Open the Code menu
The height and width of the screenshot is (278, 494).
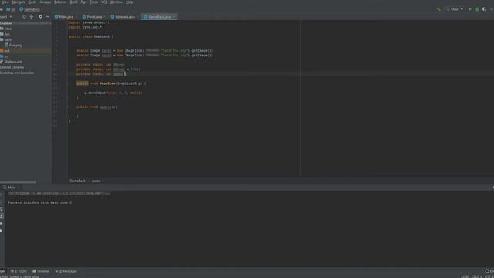tap(32, 2)
